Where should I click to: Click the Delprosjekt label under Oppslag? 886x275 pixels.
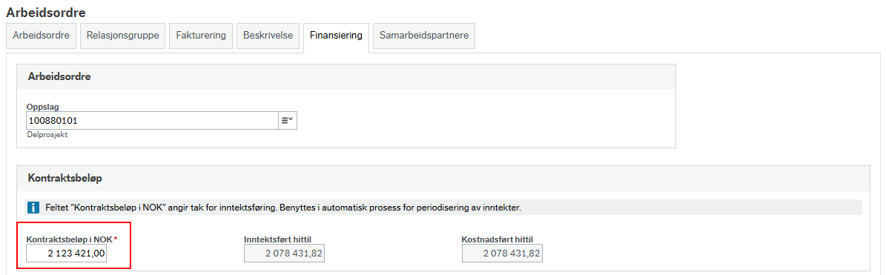(x=47, y=135)
